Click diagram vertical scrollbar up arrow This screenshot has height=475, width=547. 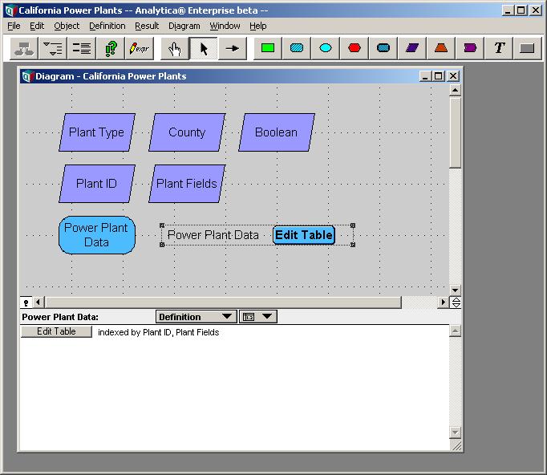point(455,91)
